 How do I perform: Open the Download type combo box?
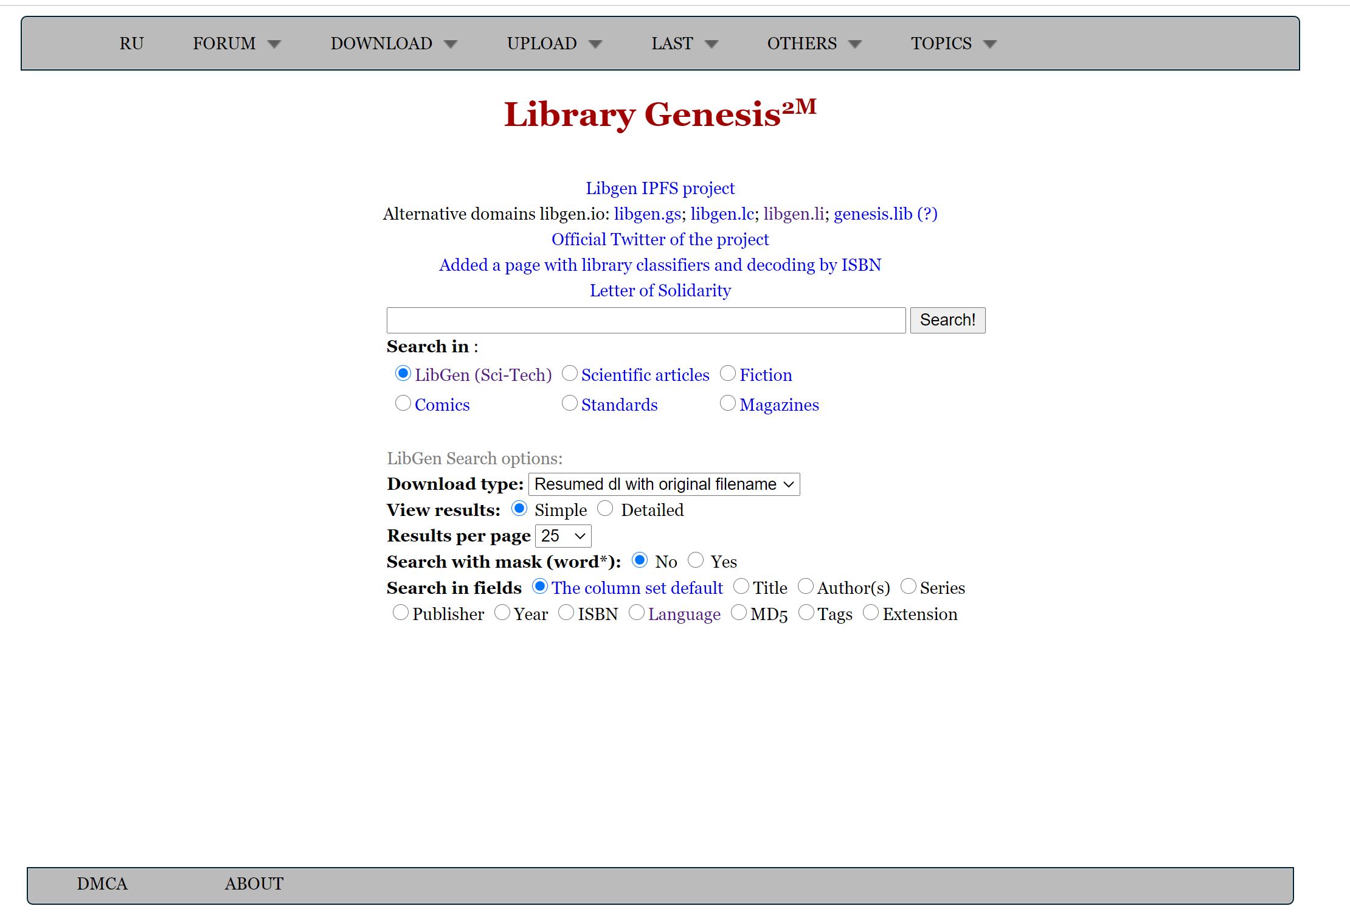coord(664,484)
